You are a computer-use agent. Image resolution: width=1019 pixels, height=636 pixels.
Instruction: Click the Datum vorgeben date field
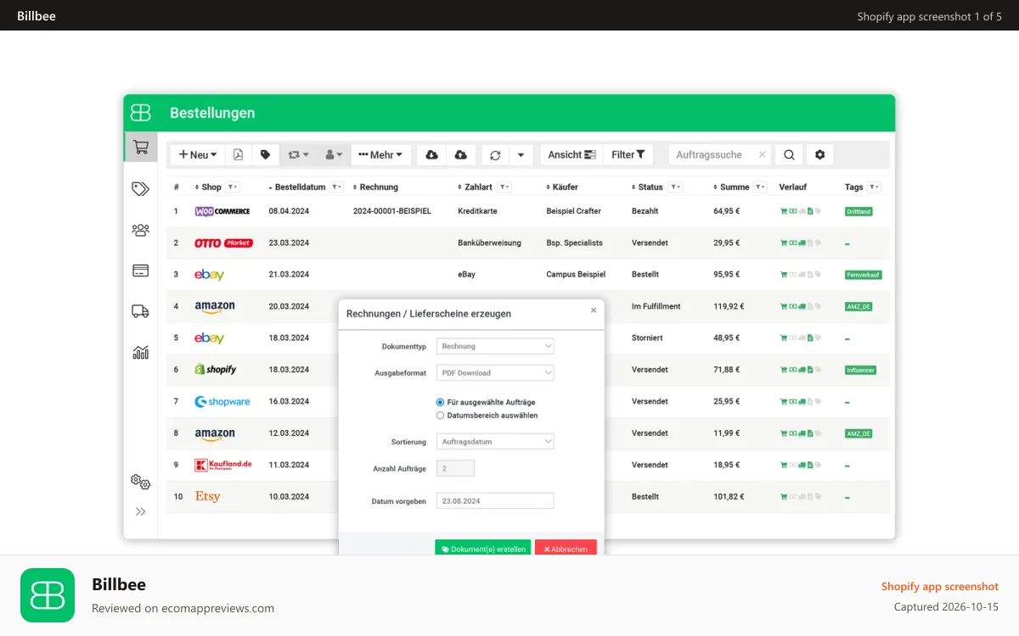(x=495, y=501)
